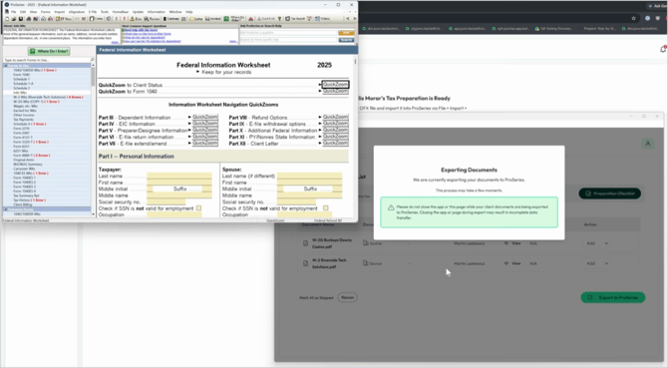Collapse the Forms In Use tree section
This screenshot has height=368, width=668.
(6, 66)
